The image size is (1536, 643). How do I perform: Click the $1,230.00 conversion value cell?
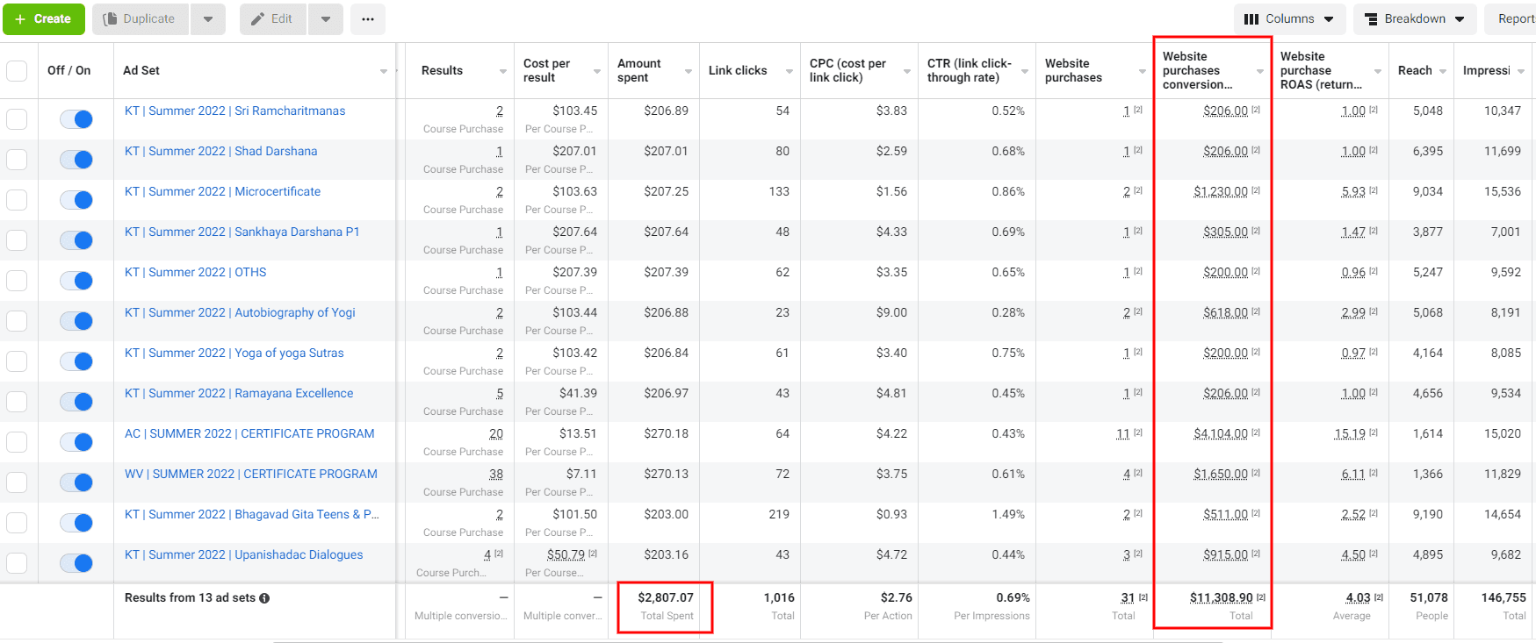(x=1221, y=191)
